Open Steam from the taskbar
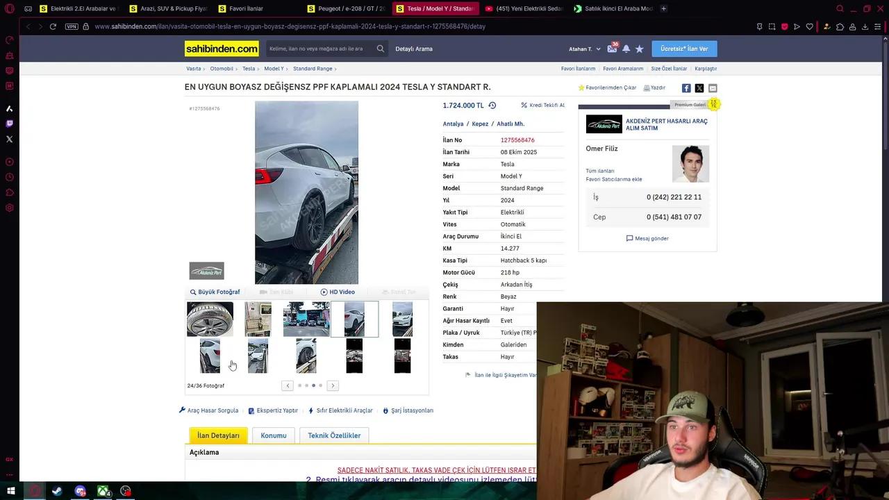This screenshot has height=500, width=889. [x=57, y=491]
